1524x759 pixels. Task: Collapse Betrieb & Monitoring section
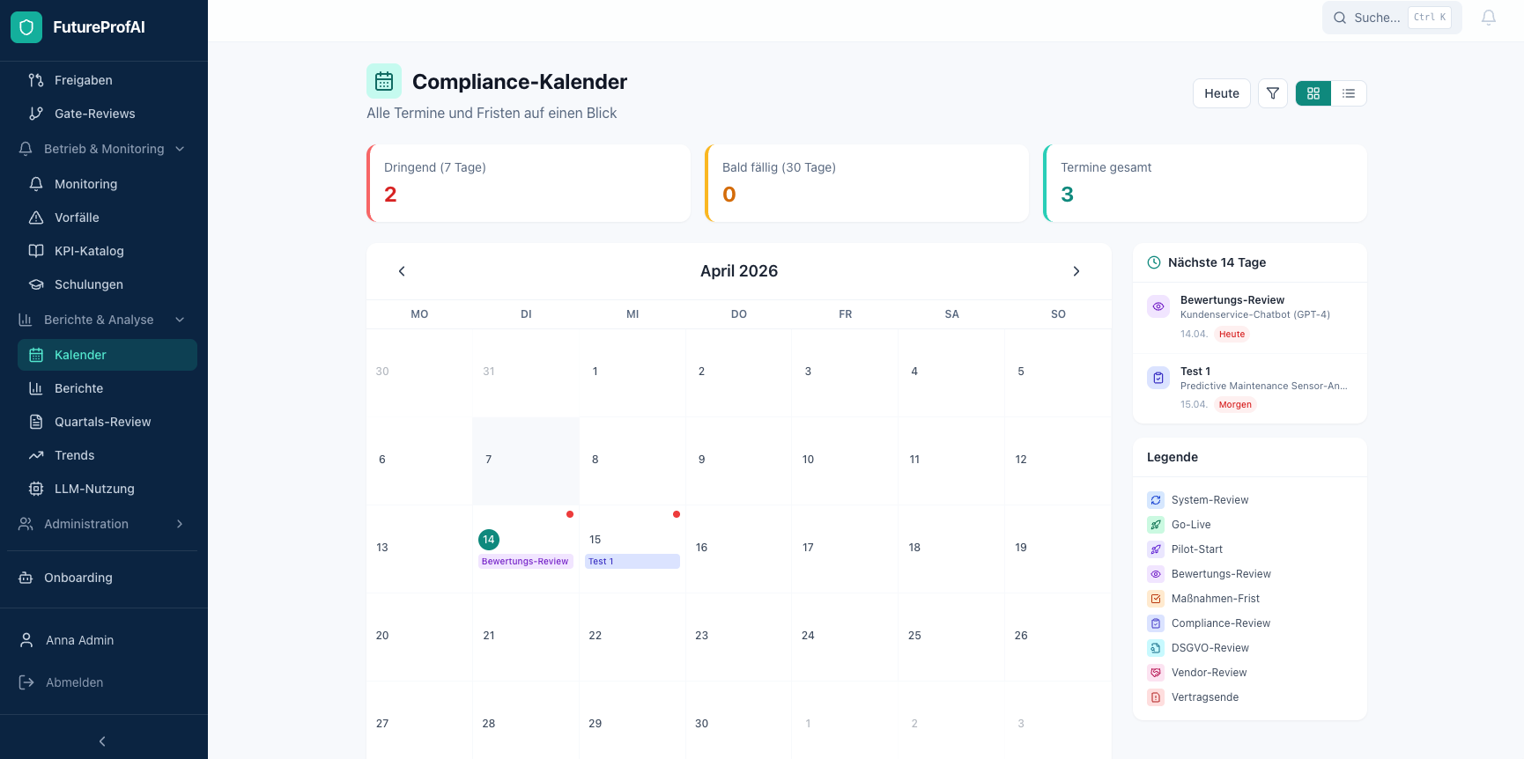click(x=104, y=149)
